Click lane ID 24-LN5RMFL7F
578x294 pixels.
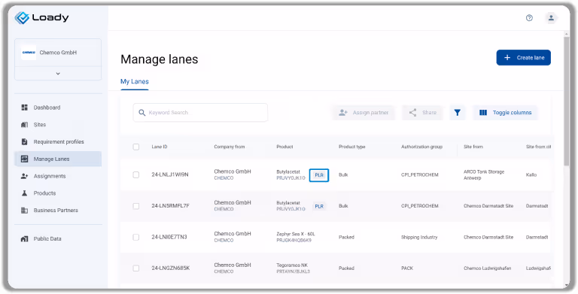coord(170,206)
